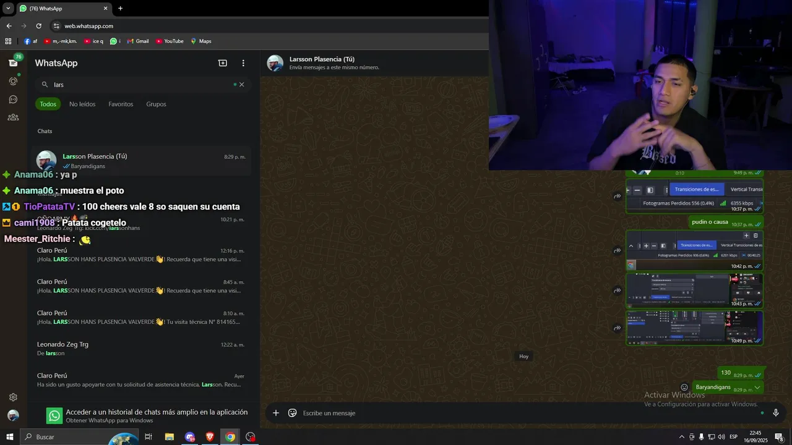
Task: Forward the image sent at 10:49 p. m.
Action: pos(618,328)
